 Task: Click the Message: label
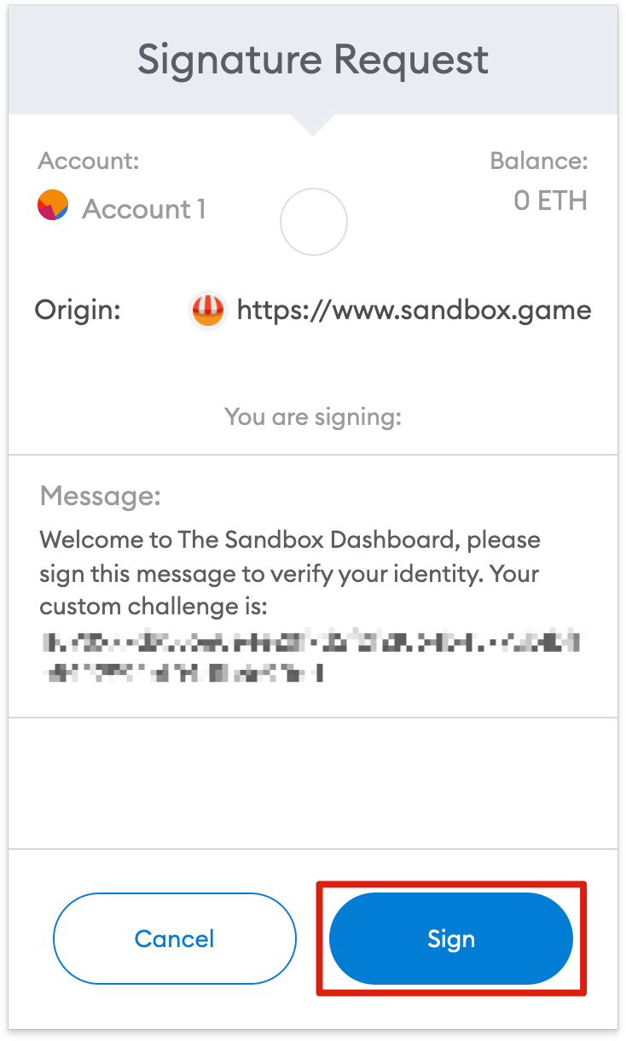tap(101, 496)
